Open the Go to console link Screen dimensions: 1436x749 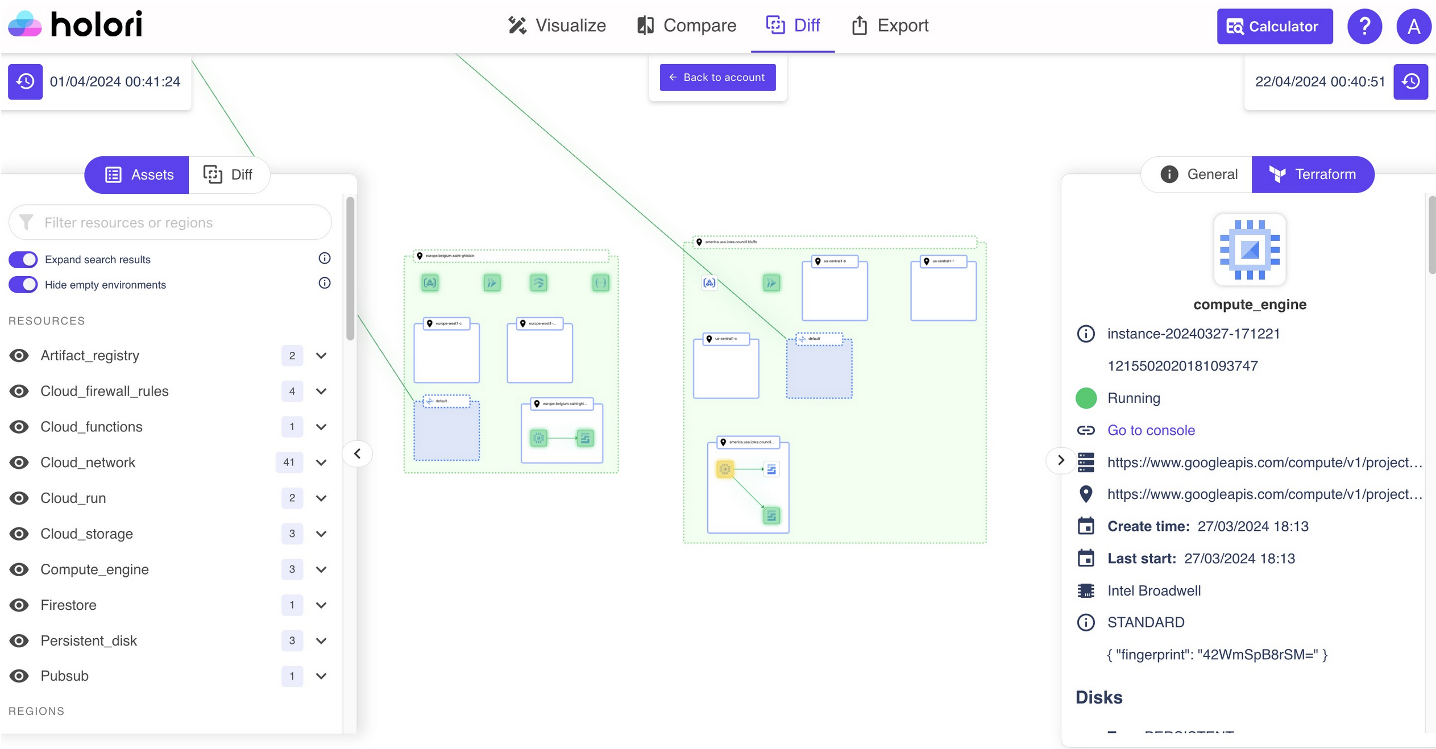click(1151, 430)
